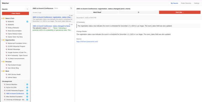This screenshot has width=202, height=102.
Task: Open the Public Directory tab
Action: tap(186, 3)
